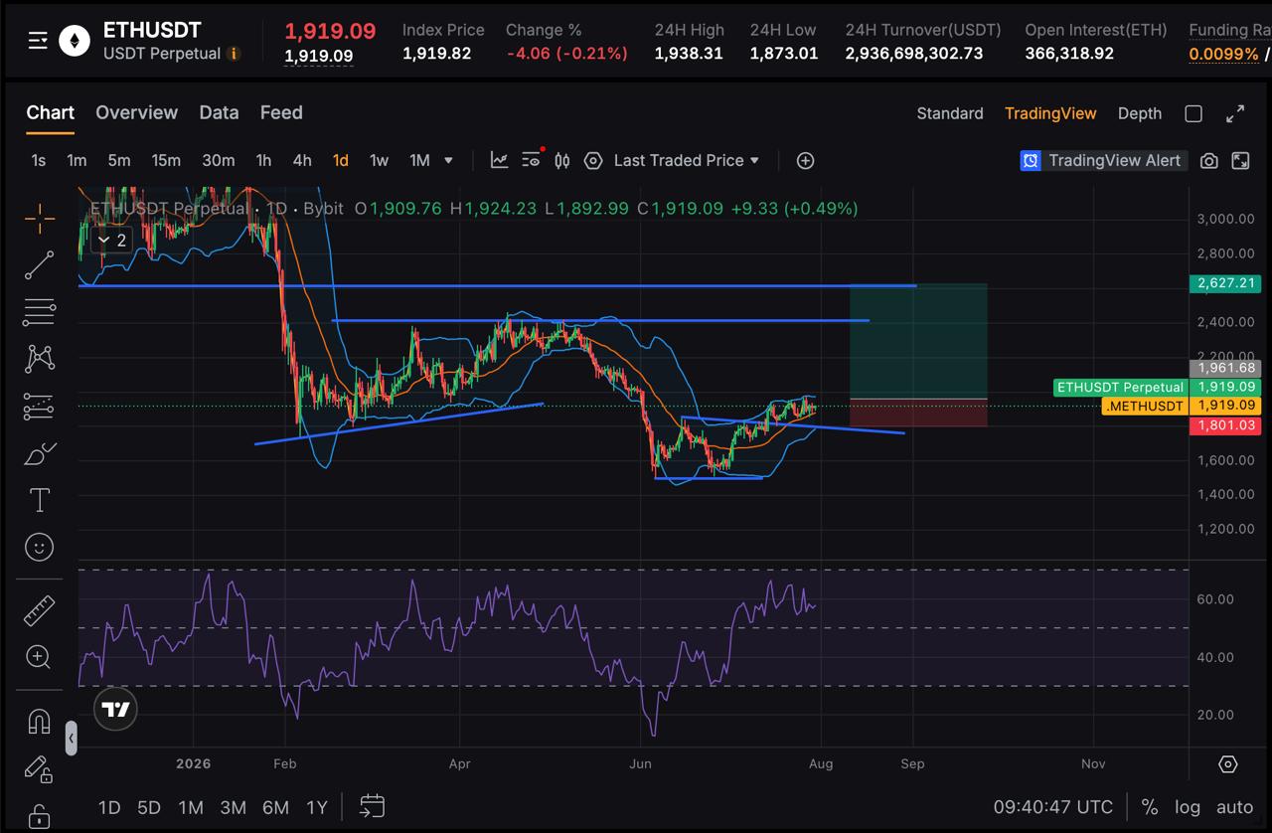Open chart settings hexagon icon
The width and height of the screenshot is (1272, 833).
click(x=593, y=160)
